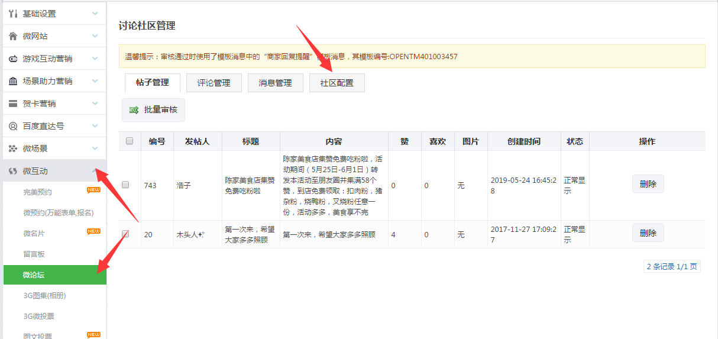The image size is (718, 339).
Task: Click the wrench icon beside 基础设置
Action: coord(13,14)
